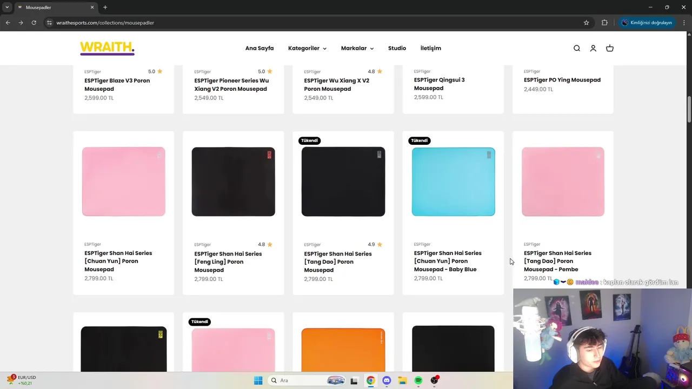
Task: Open the tab search dropdown arrow
Action: pos(6,8)
